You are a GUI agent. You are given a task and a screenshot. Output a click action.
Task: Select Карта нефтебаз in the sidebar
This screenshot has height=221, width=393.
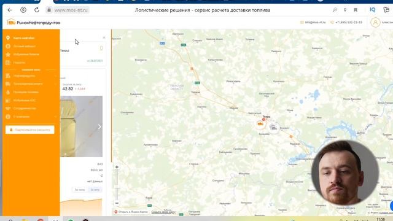[x=24, y=38]
